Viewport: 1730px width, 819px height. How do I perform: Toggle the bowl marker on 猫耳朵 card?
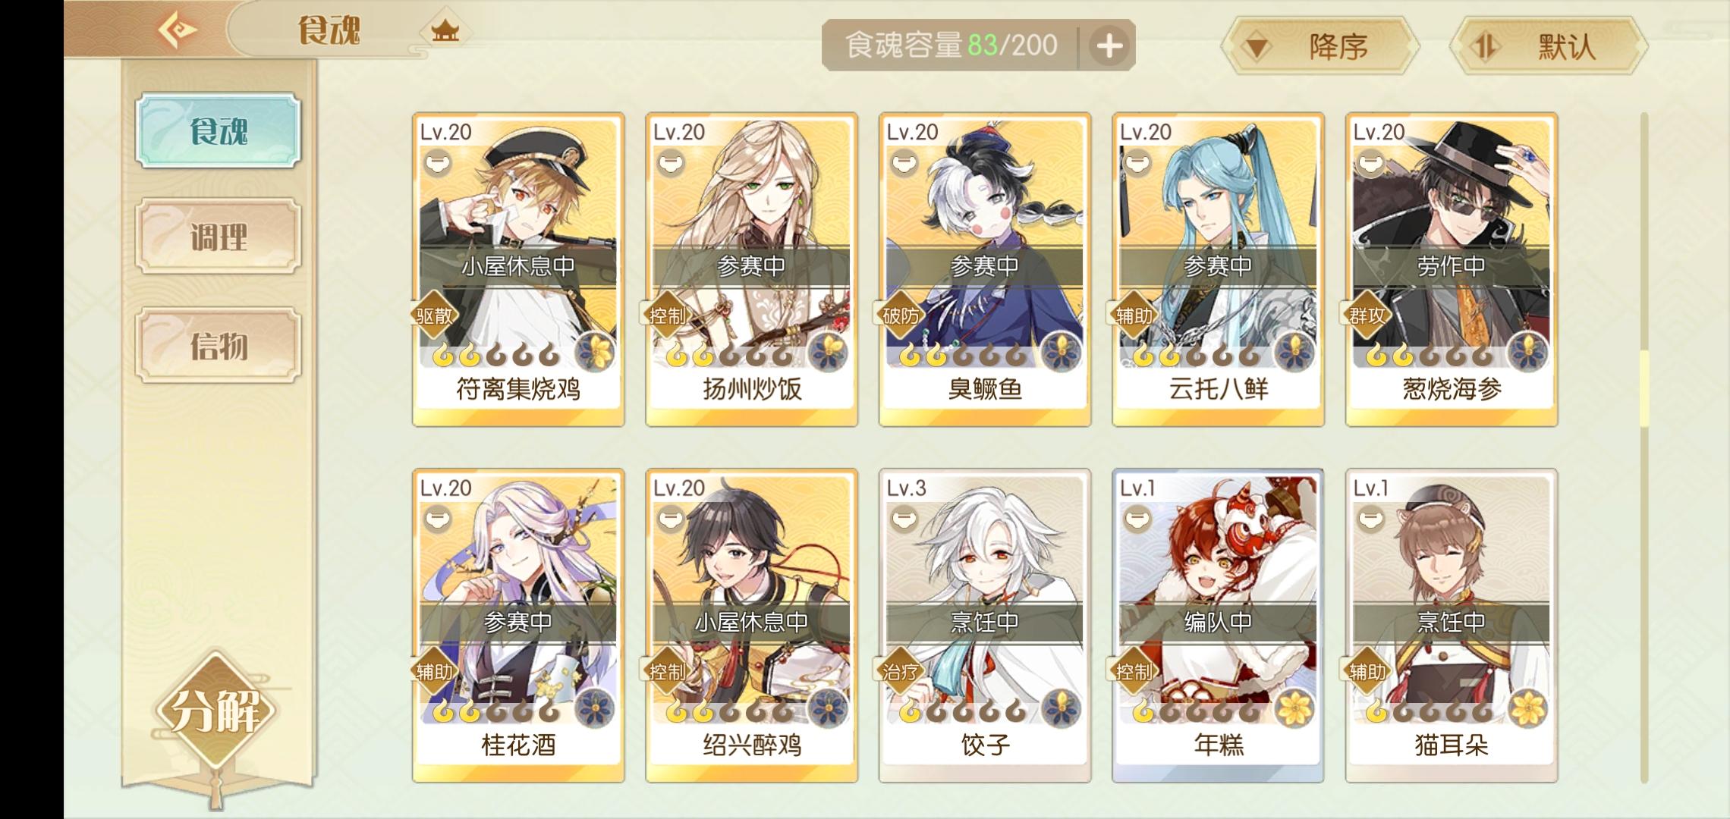pyautogui.click(x=1371, y=519)
